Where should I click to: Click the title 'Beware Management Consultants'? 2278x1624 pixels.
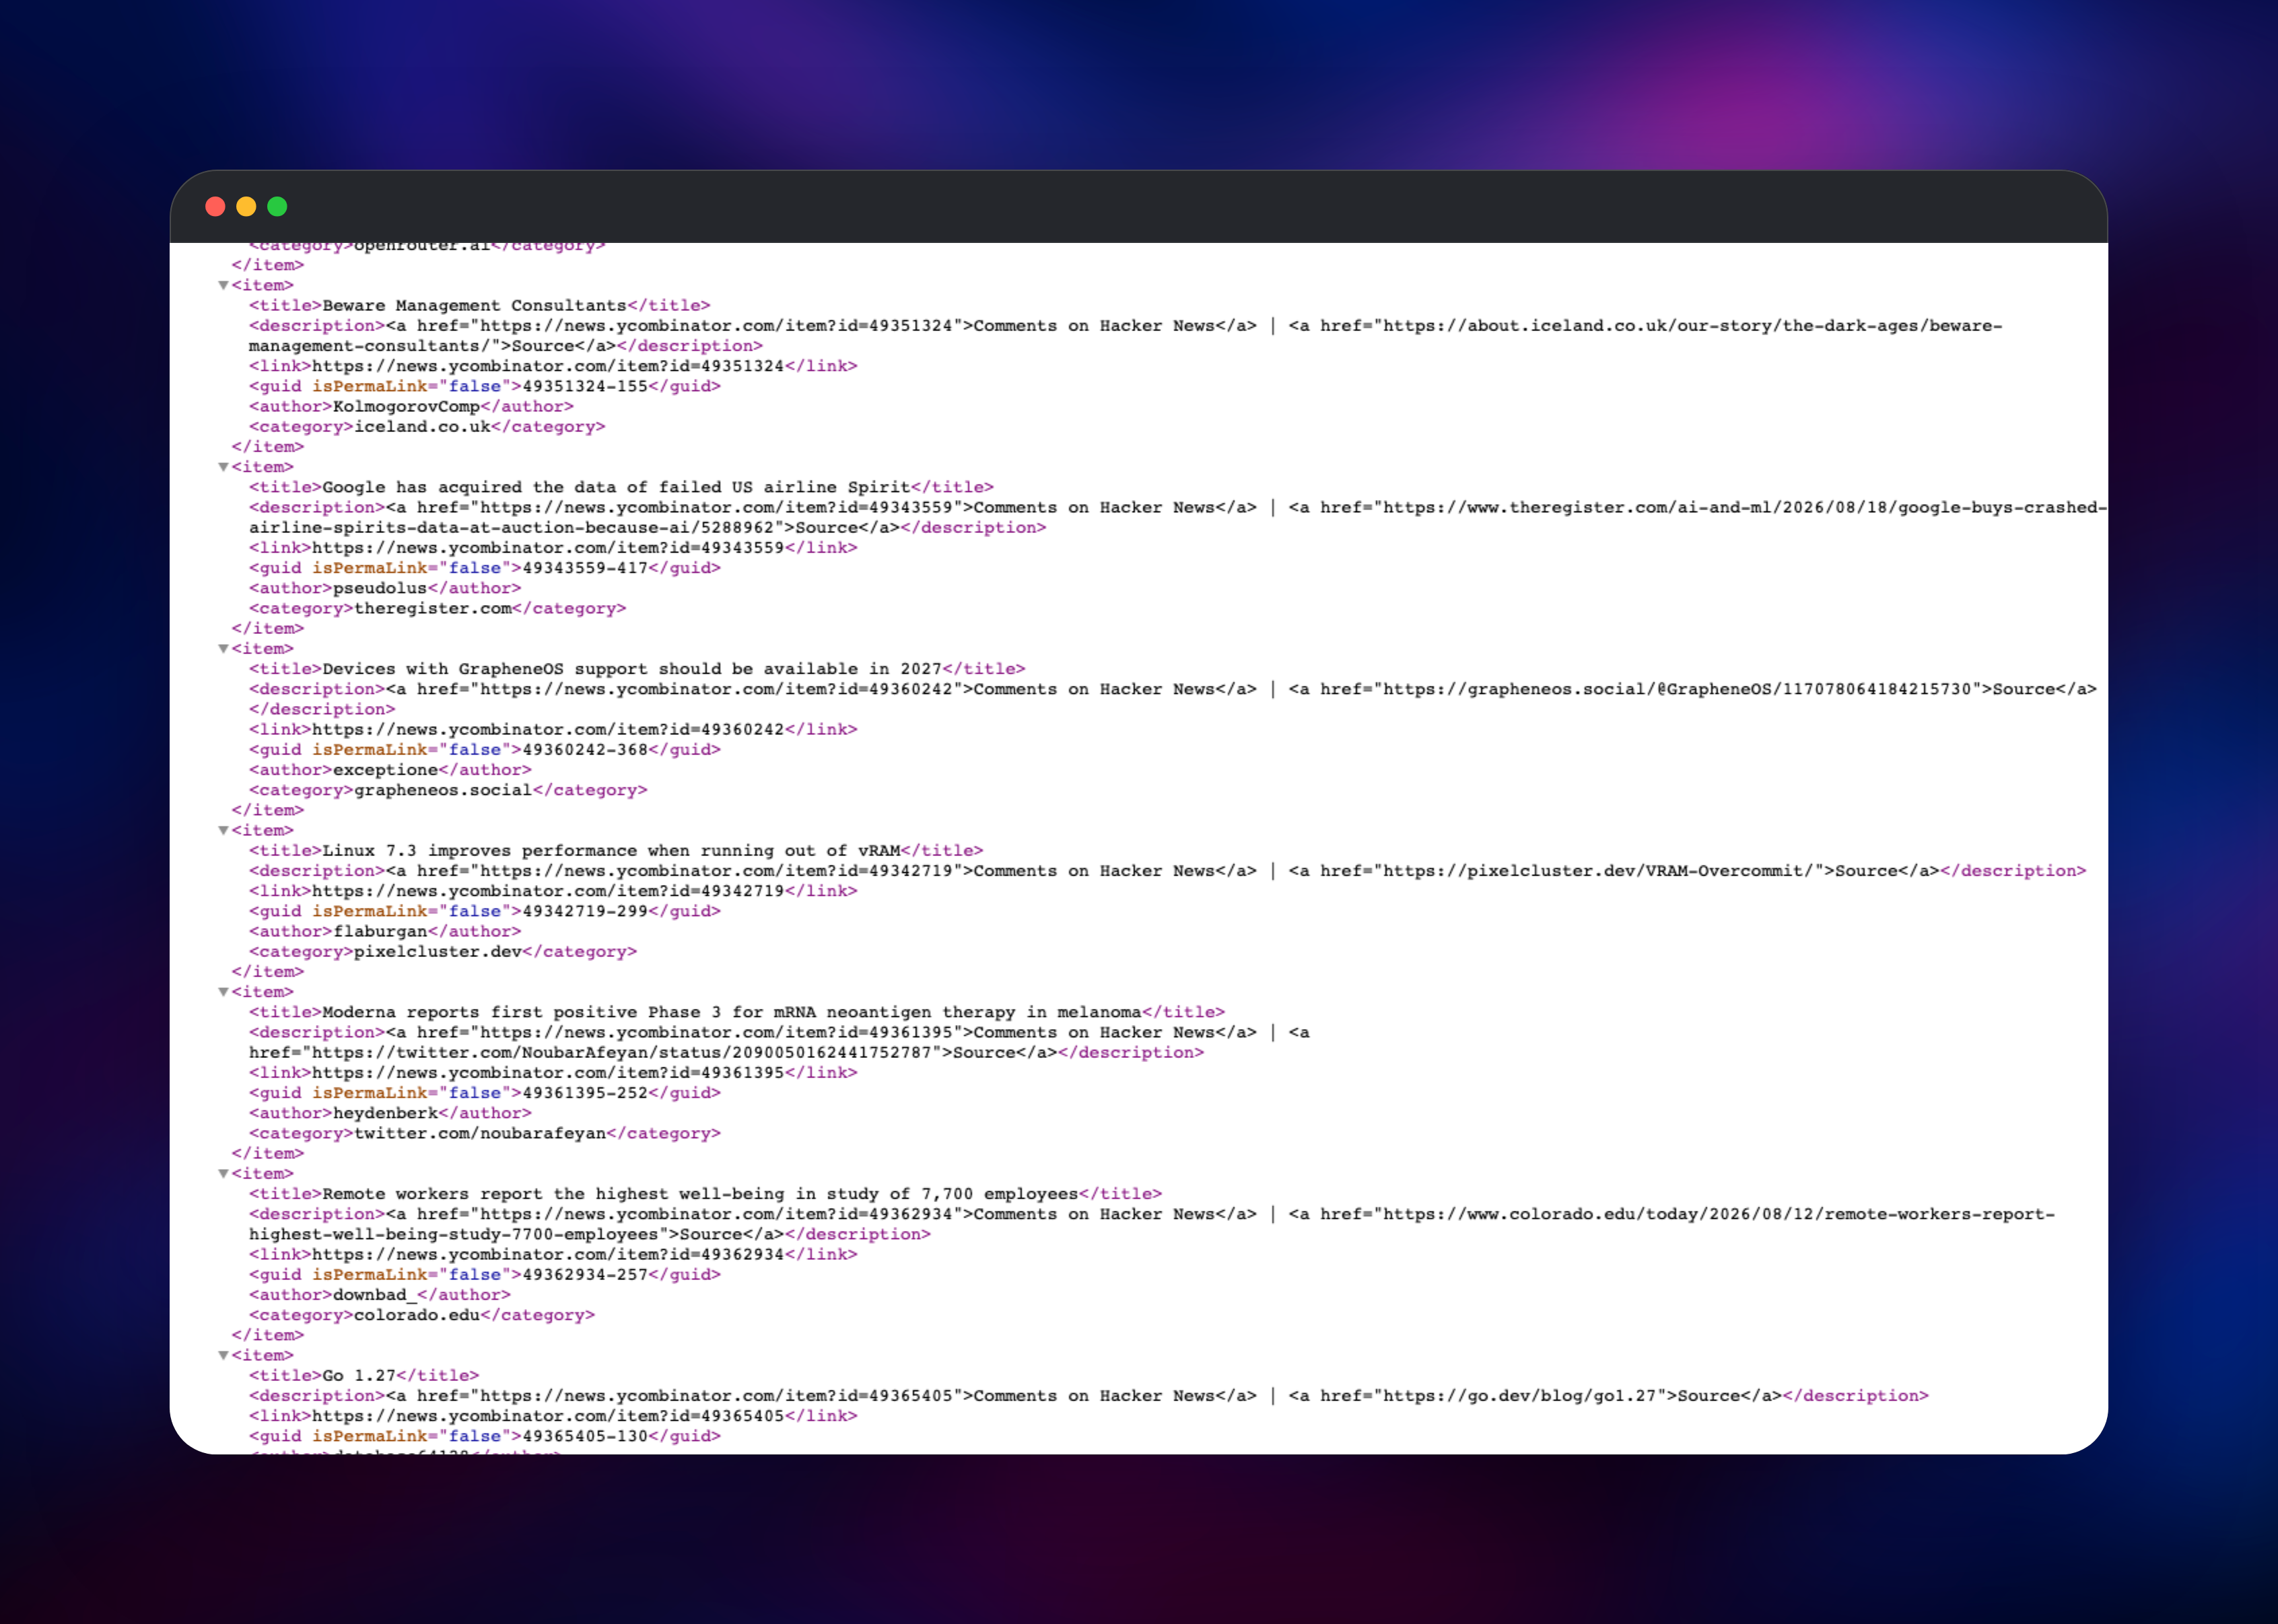pos(474,306)
